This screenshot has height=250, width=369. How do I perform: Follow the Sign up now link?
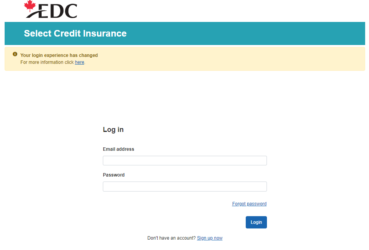pyautogui.click(x=210, y=238)
